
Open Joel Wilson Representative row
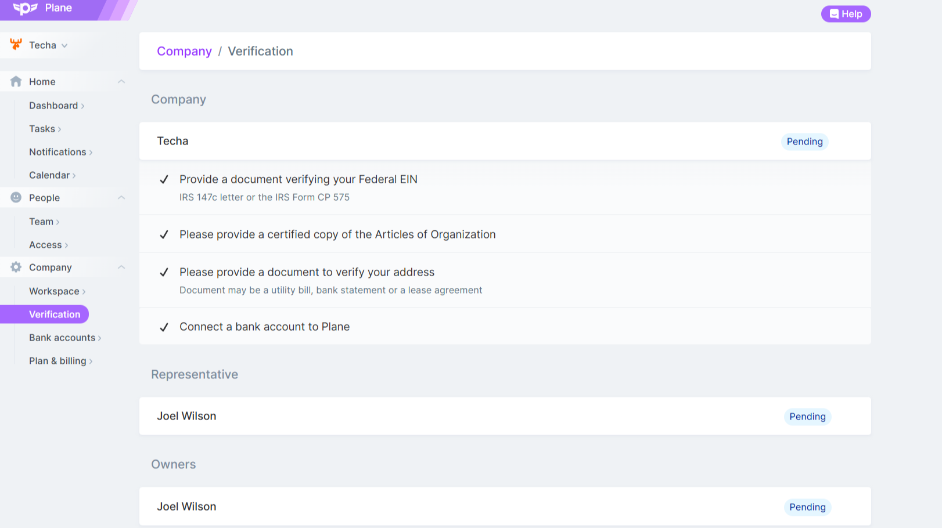tap(505, 416)
